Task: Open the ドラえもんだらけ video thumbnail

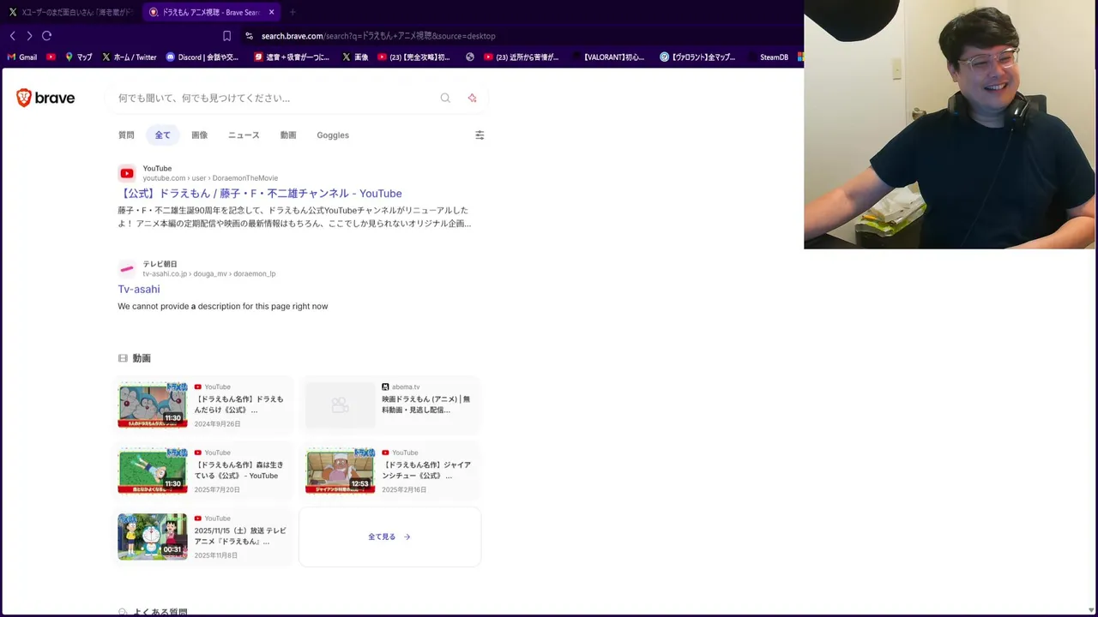Action: [153, 404]
